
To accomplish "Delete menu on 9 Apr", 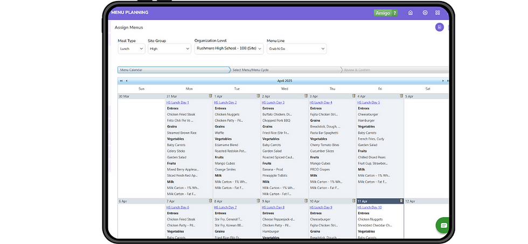I will tap(306, 200).
